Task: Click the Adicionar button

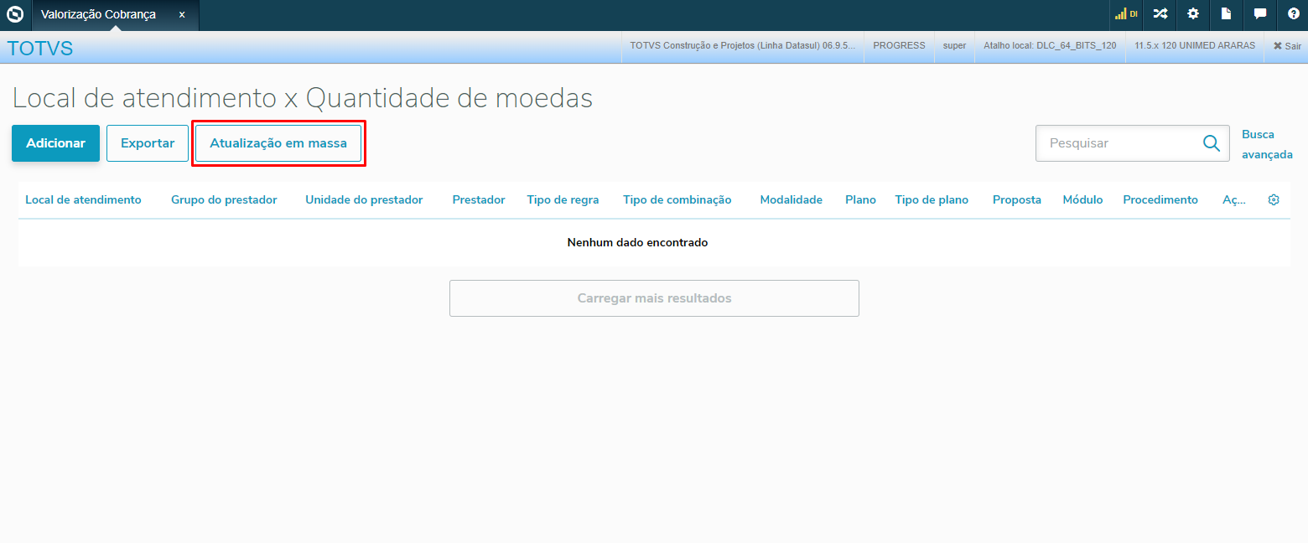Action: [55, 143]
